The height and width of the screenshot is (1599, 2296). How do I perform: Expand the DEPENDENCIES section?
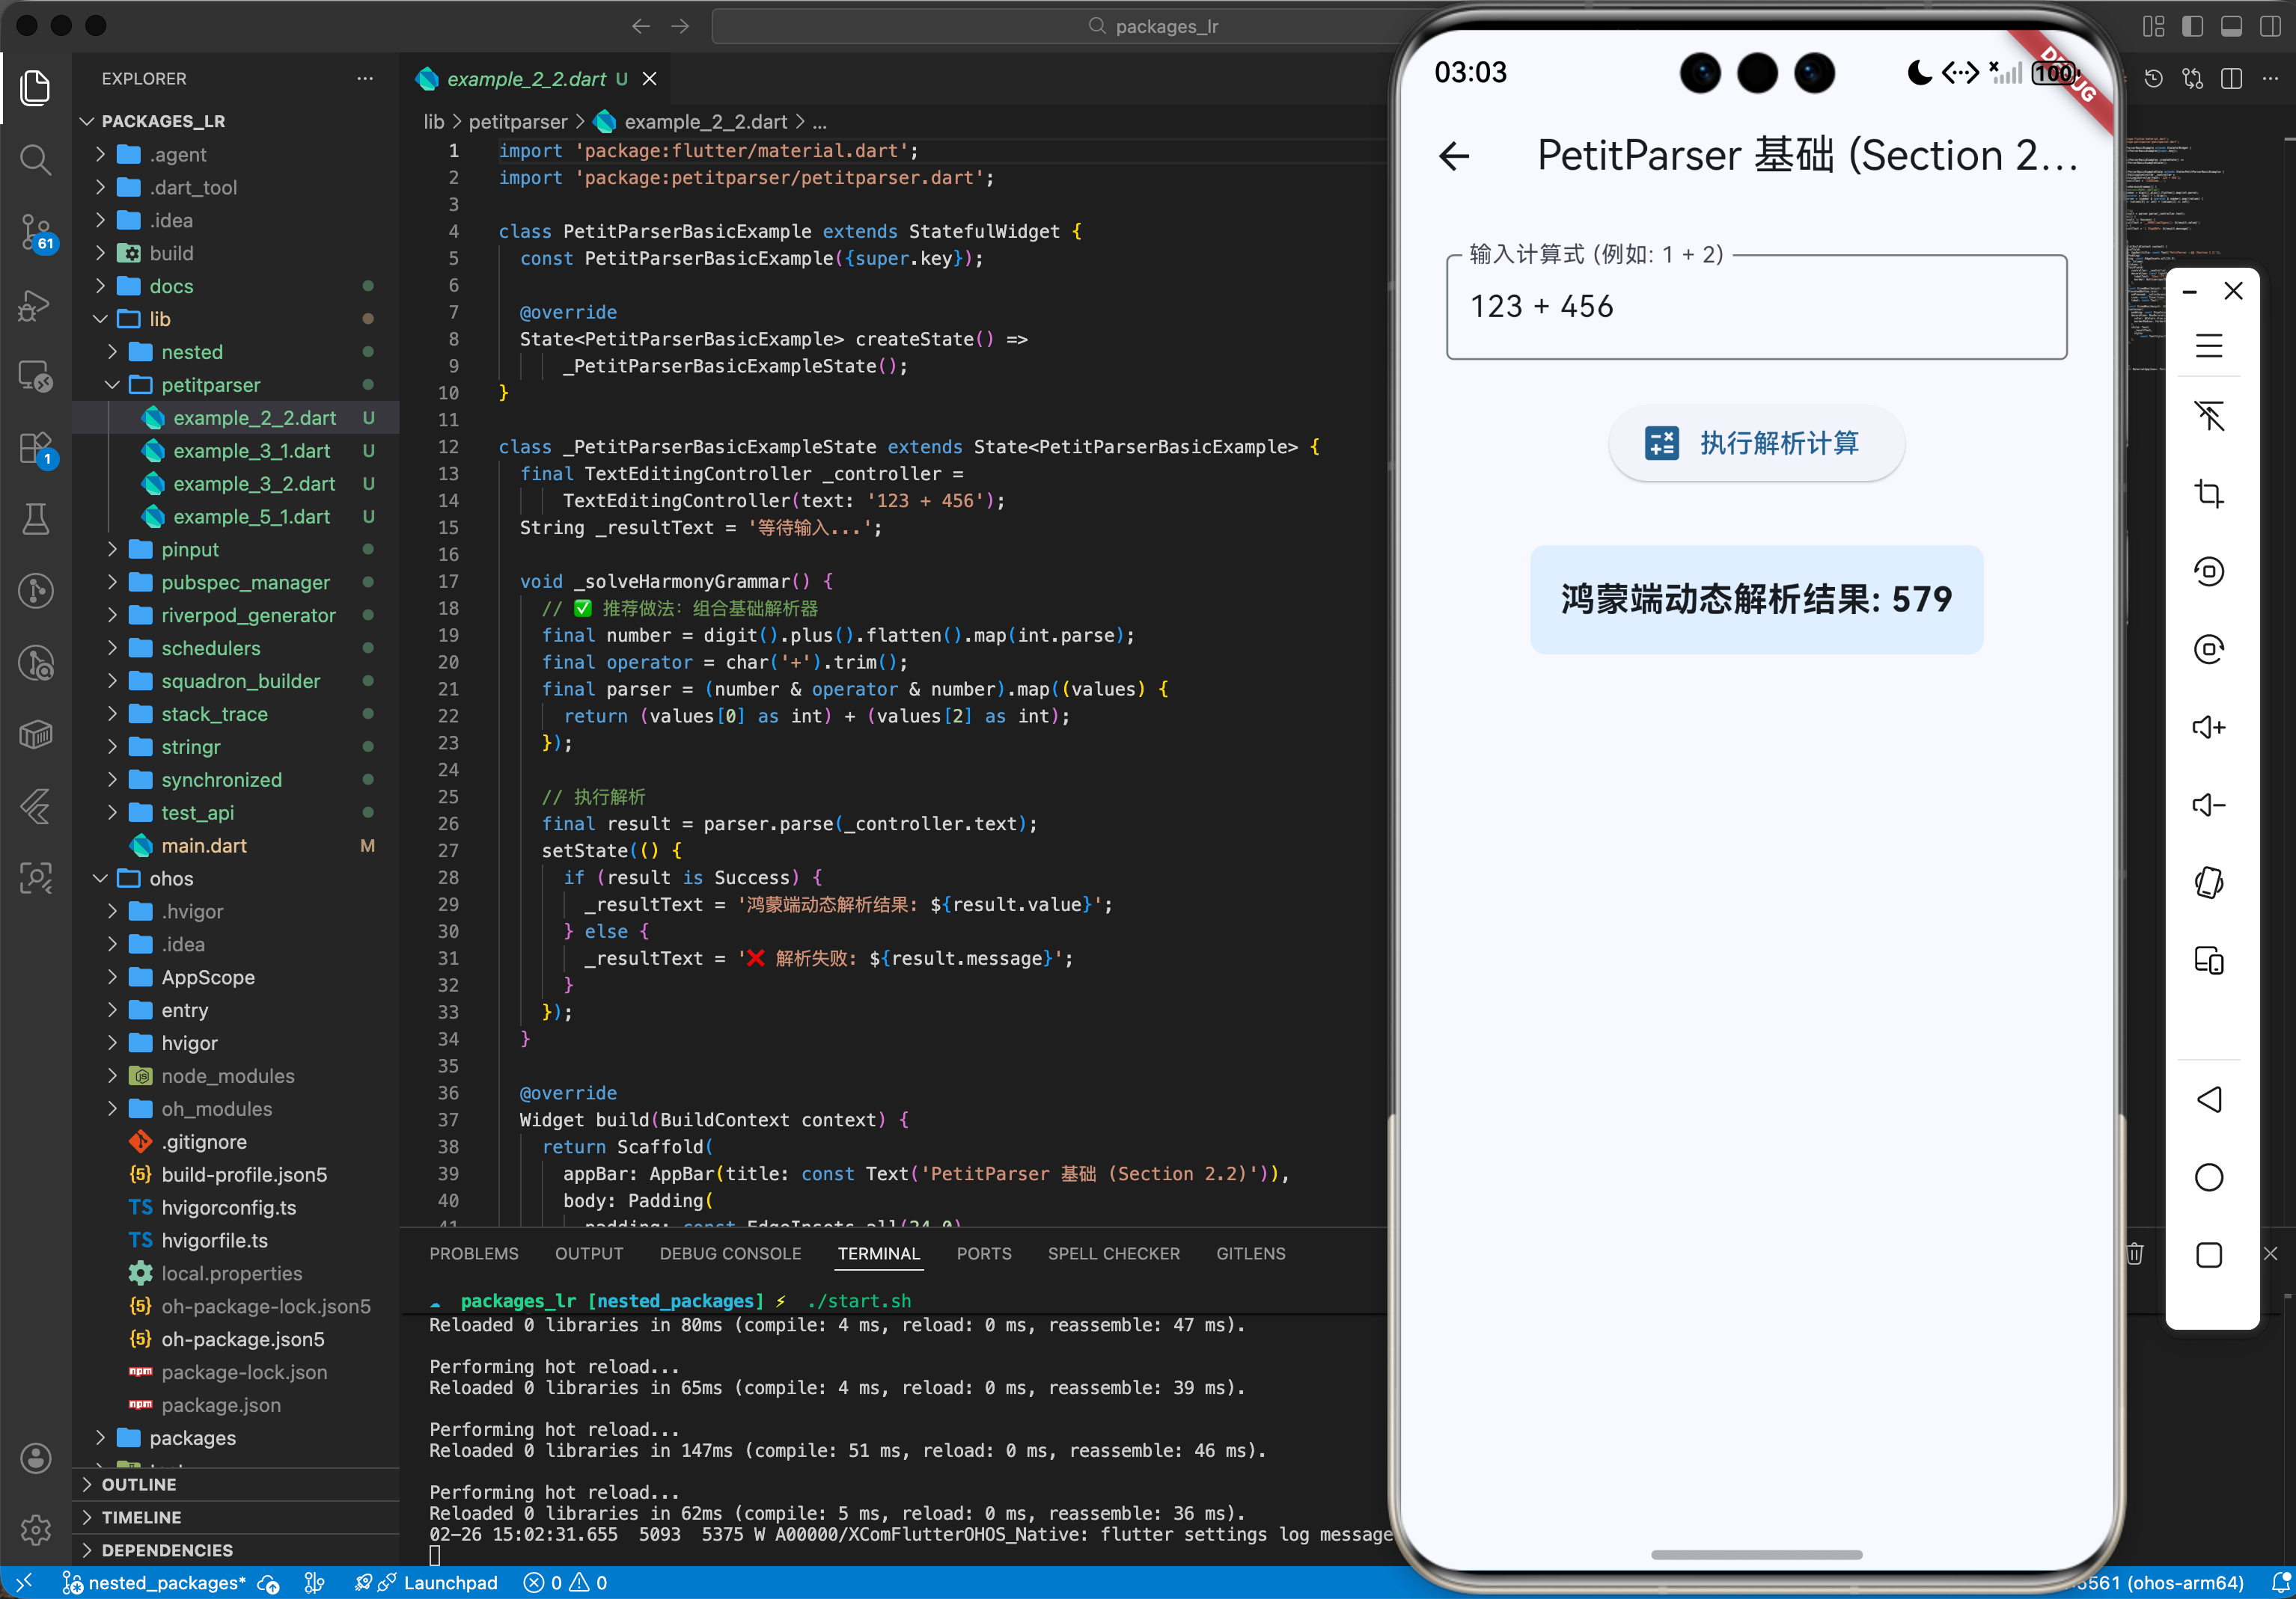click(x=236, y=1550)
